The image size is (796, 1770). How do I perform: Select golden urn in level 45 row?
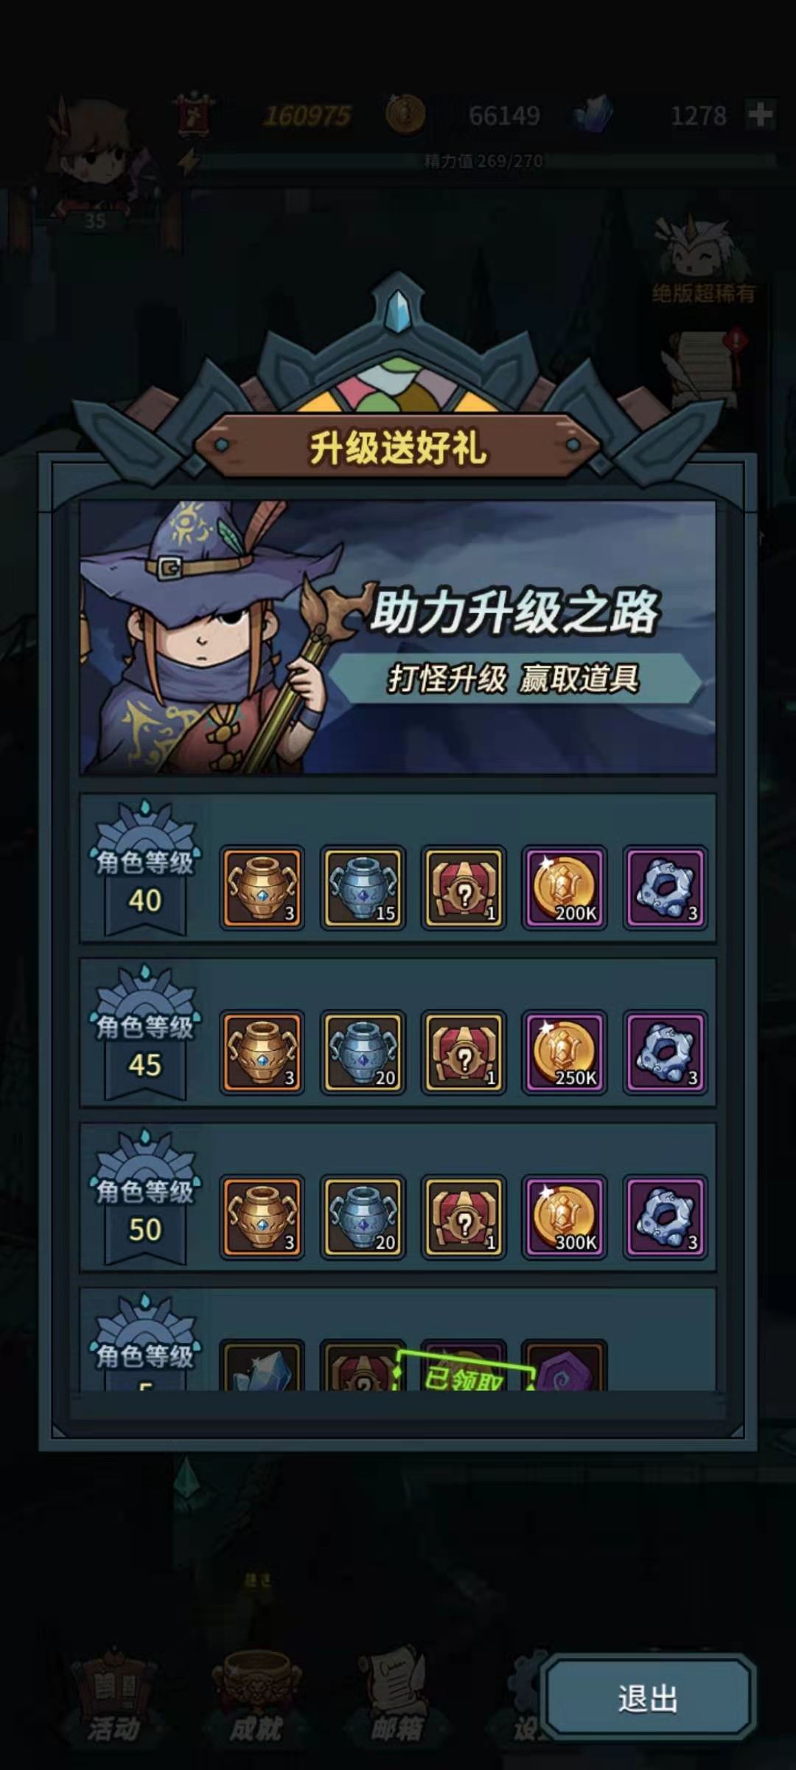pos(262,1052)
